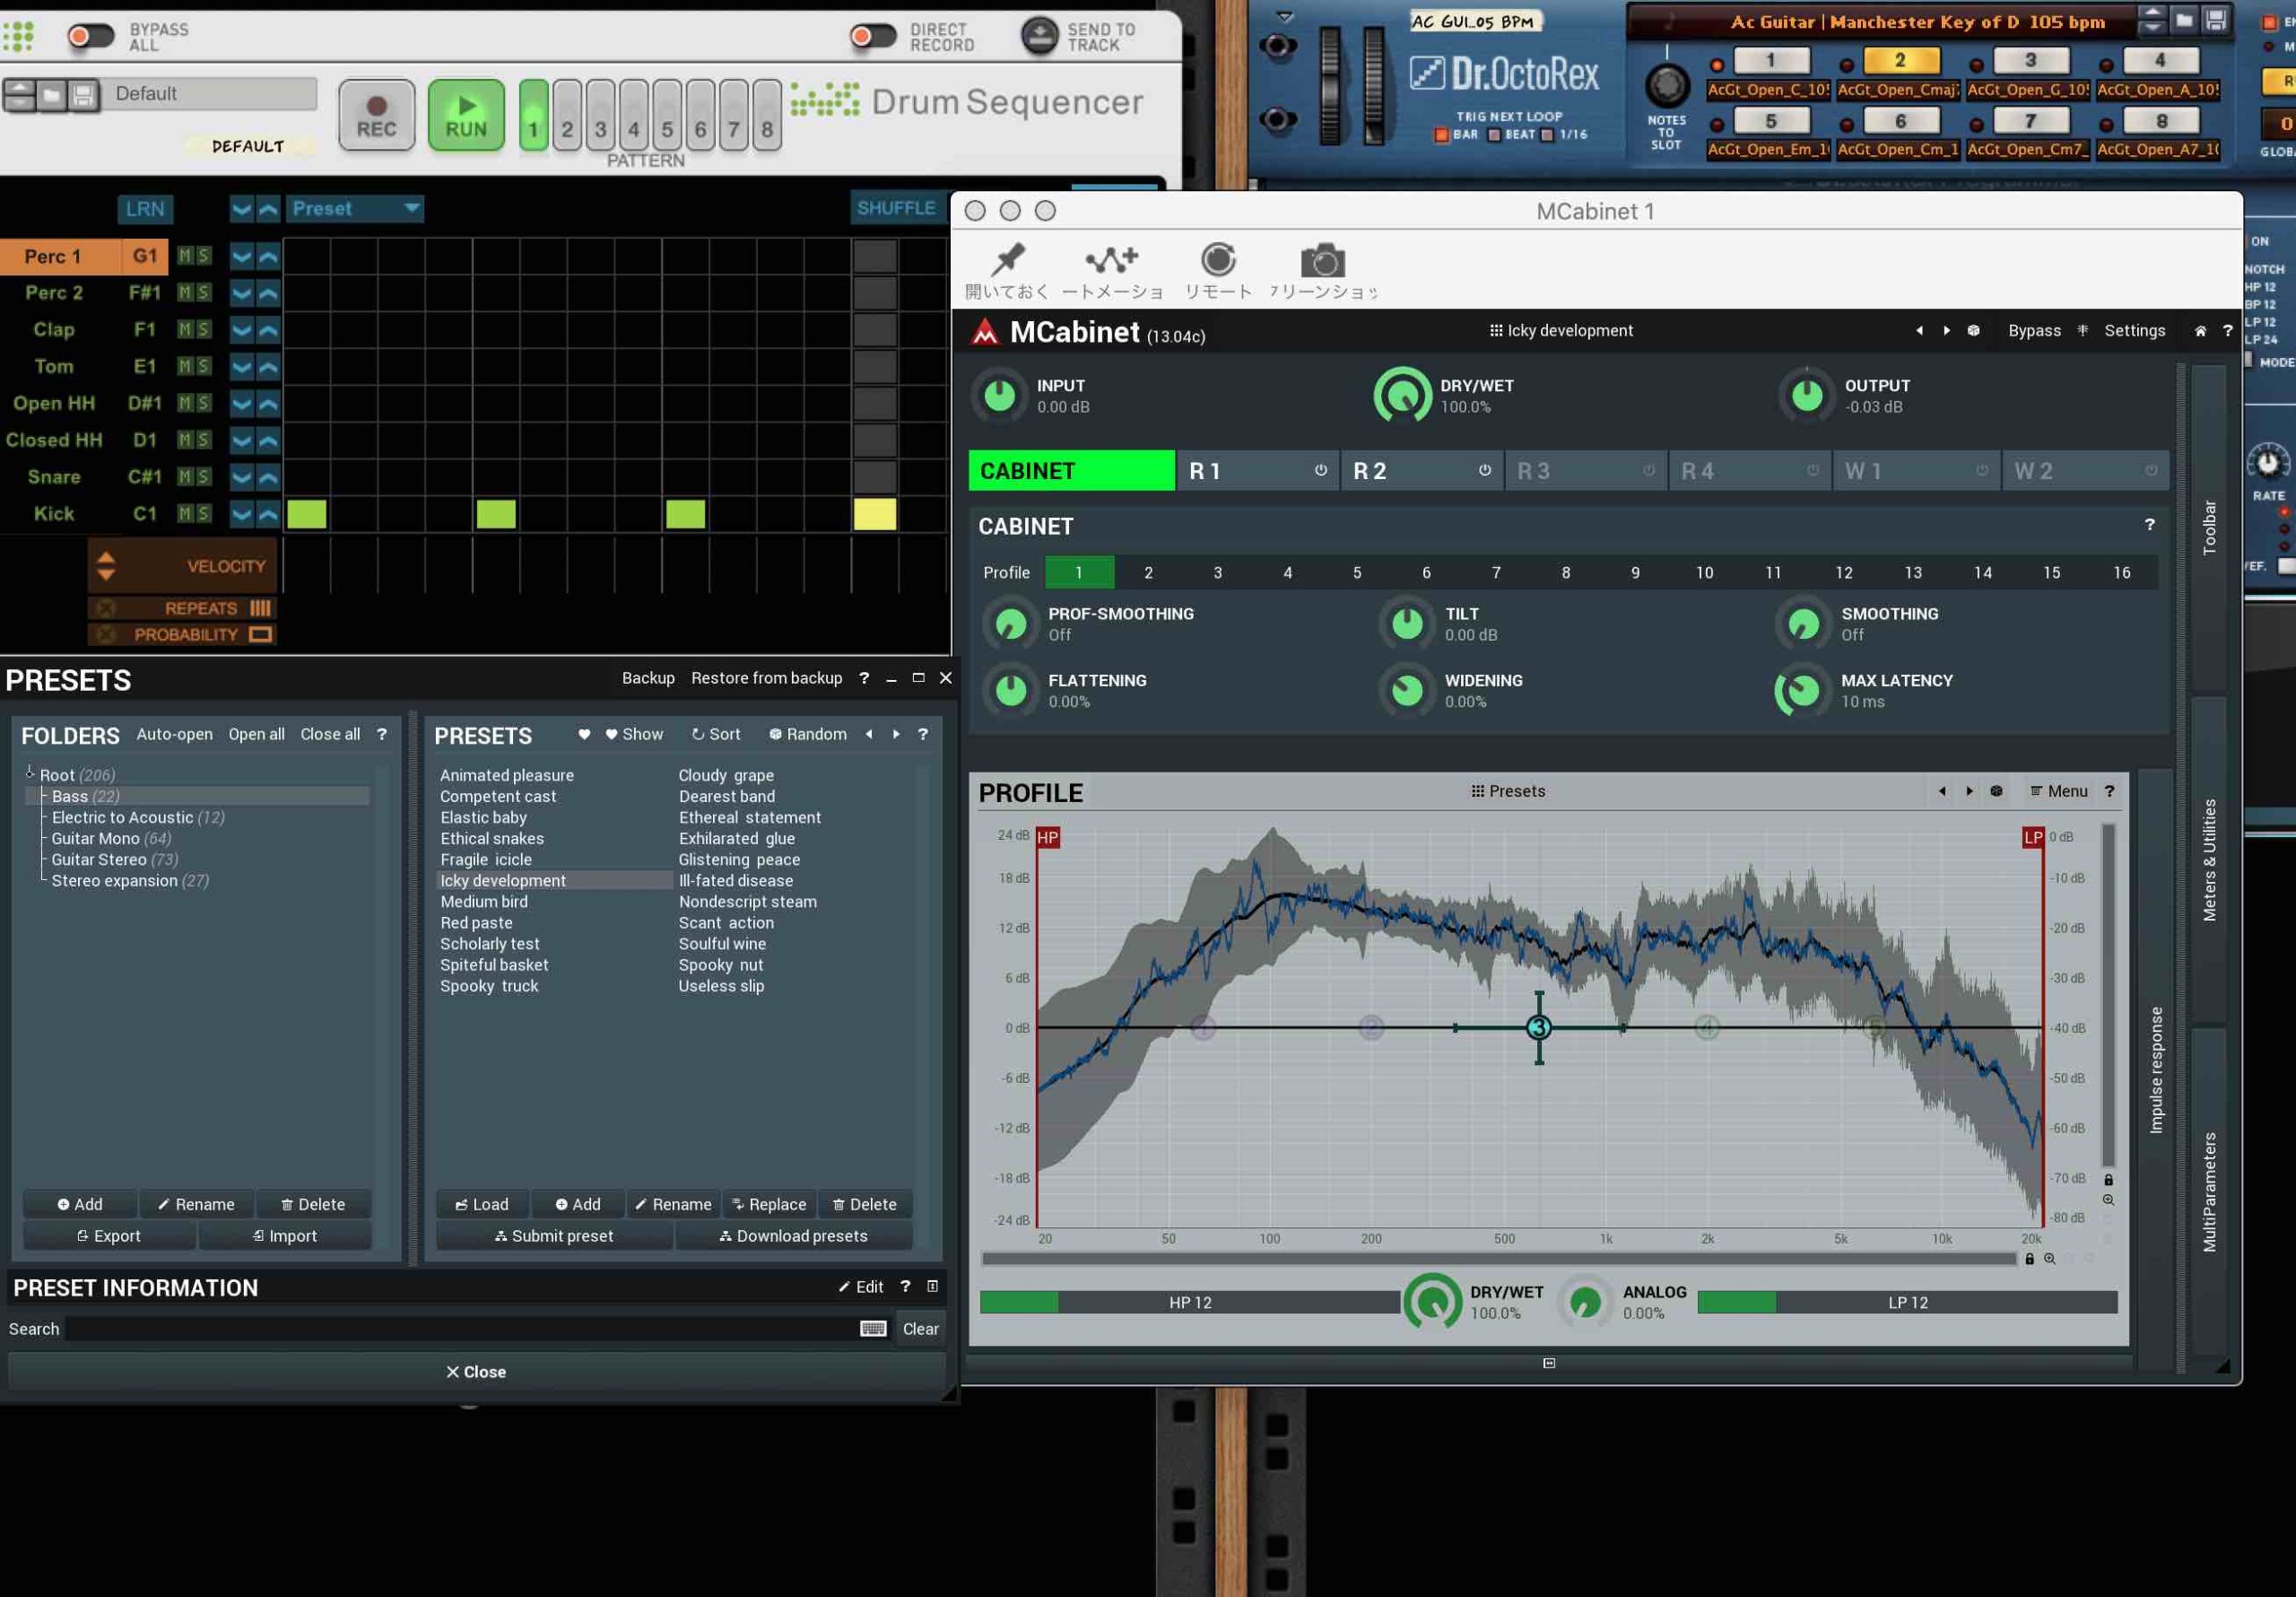Click the MCabinet home icon
2296x1597 pixels.
pos(2200,331)
